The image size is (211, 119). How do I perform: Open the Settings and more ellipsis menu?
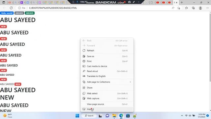(207, 8)
